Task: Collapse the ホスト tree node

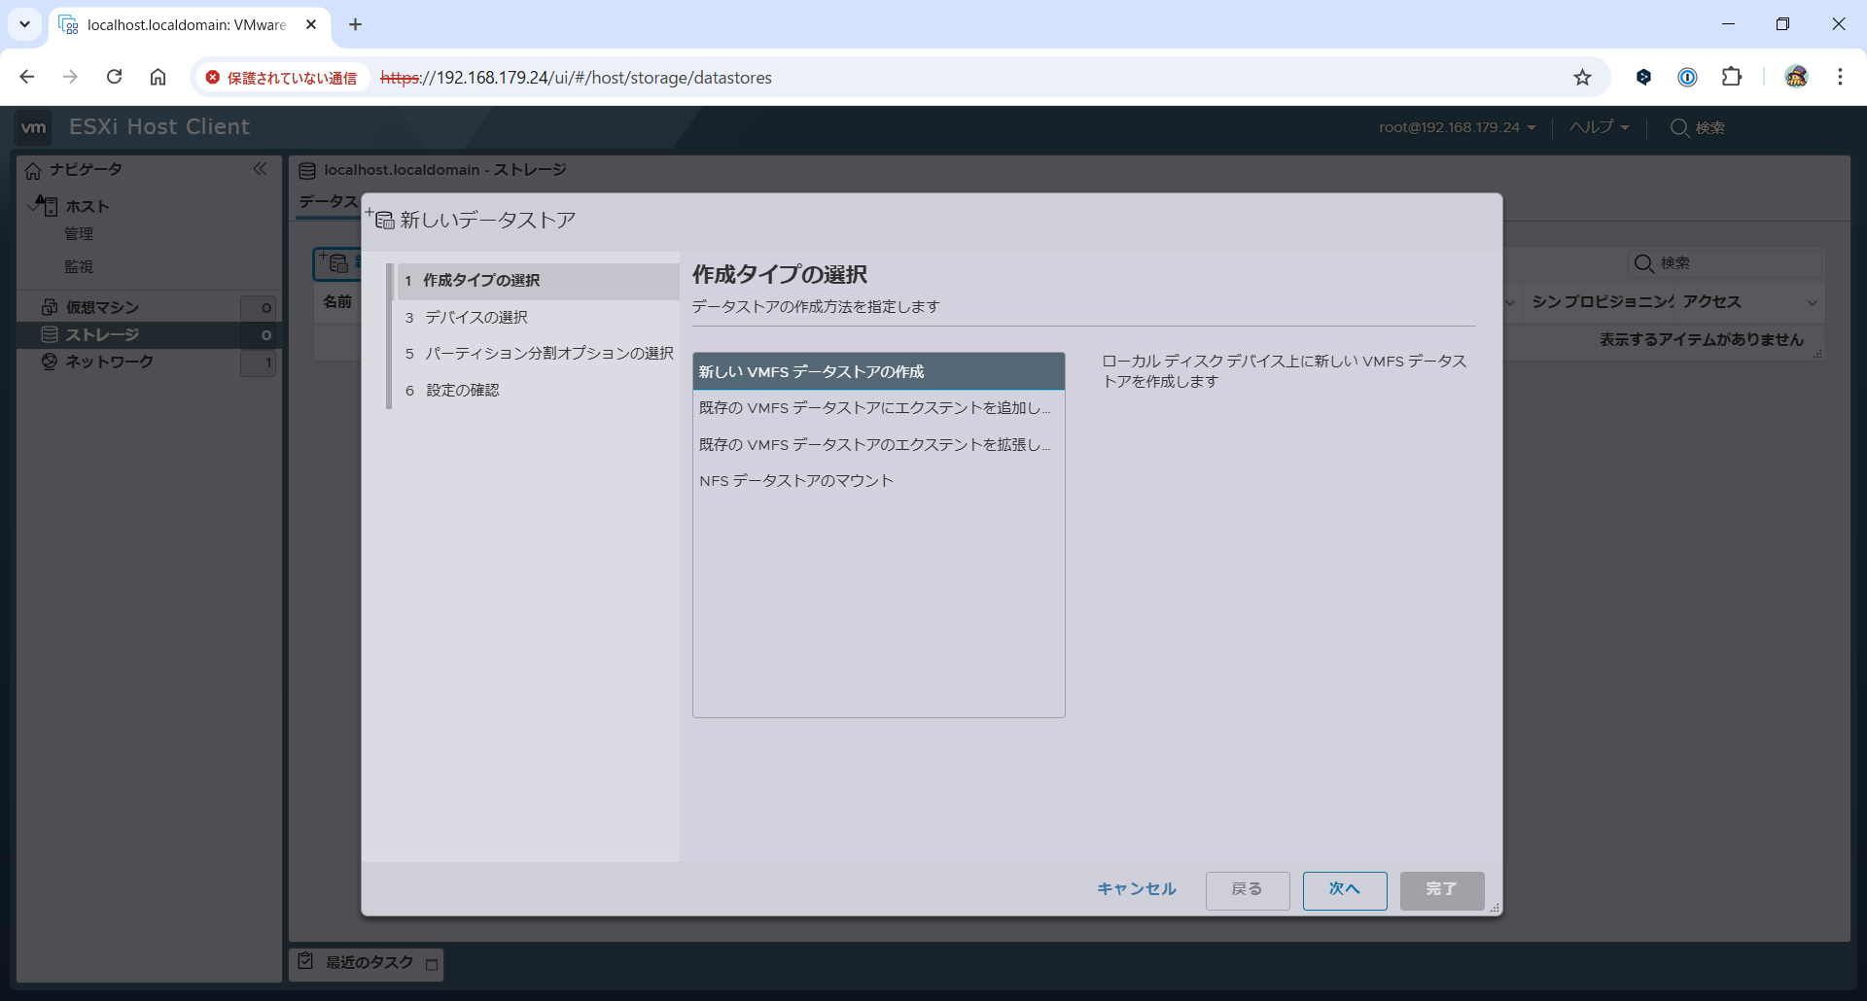Action: pyautogui.click(x=32, y=205)
